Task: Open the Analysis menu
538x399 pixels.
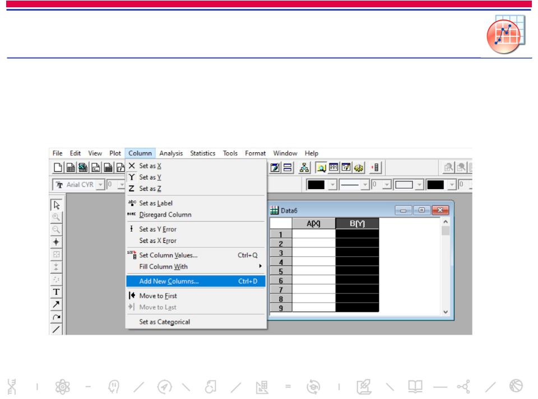Action: coord(171,153)
